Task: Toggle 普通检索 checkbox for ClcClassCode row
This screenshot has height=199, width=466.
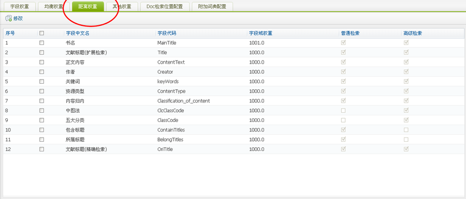Action: [x=343, y=110]
